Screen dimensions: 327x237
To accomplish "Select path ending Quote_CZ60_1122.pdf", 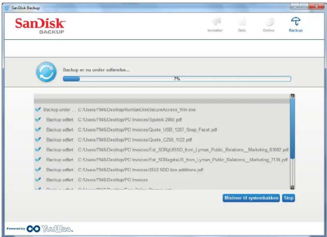I will coord(135,140).
